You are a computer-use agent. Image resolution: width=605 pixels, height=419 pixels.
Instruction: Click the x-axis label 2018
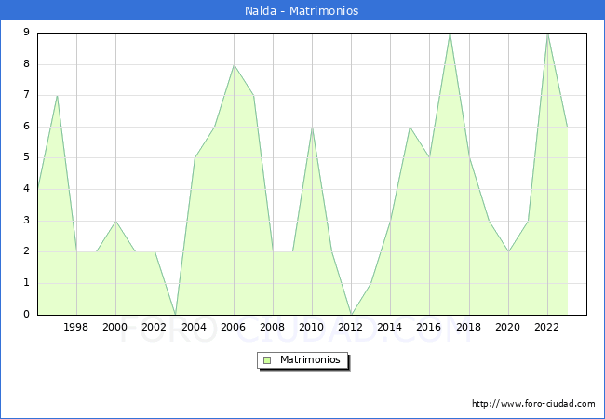(468, 327)
